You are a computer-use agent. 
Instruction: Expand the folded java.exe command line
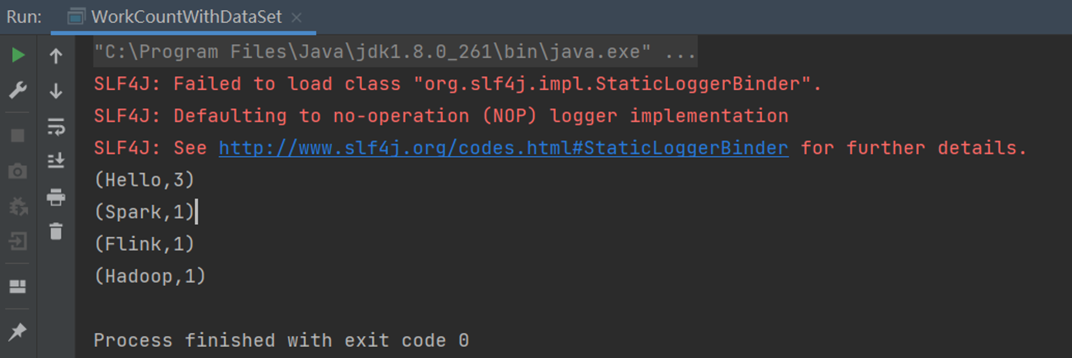tap(680, 52)
